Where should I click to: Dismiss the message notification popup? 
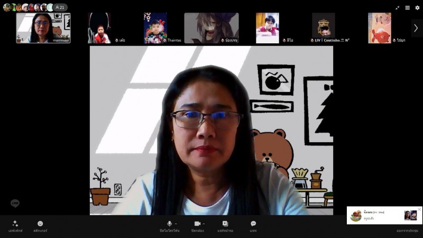[x=419, y=209]
